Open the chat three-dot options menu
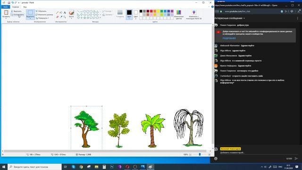 (x=297, y=18)
